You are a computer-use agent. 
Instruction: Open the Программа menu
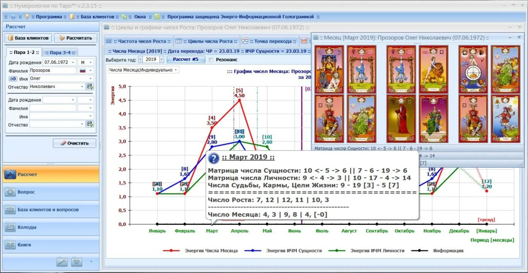pyautogui.click(x=49, y=17)
